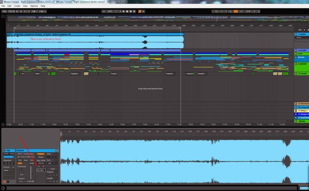Click the TAP tempo button
Screen dimensions: 309x191
point(4,12)
